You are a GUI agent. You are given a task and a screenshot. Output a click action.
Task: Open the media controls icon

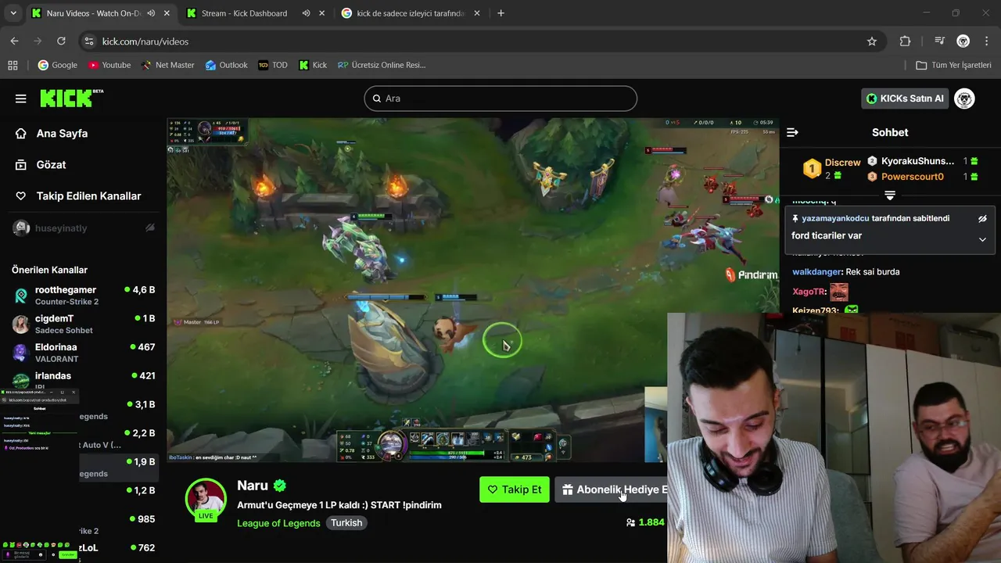coord(939,41)
